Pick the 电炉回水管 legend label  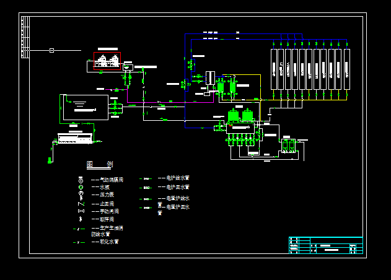pyautogui.click(x=178, y=187)
